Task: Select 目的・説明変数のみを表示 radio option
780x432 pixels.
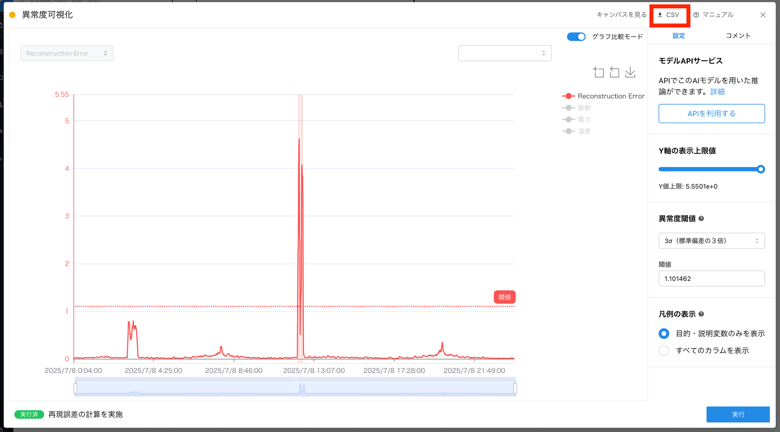Action: (x=664, y=334)
